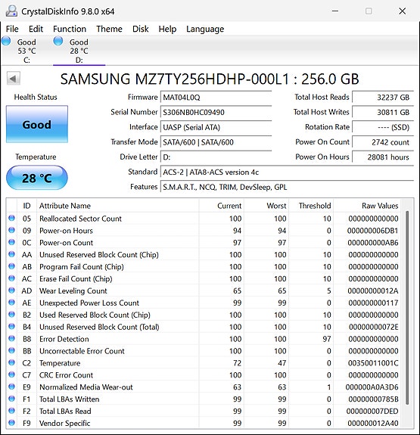Select the D: drive blue status orb
420x435 pixels.
pyautogui.click(x=58, y=41)
